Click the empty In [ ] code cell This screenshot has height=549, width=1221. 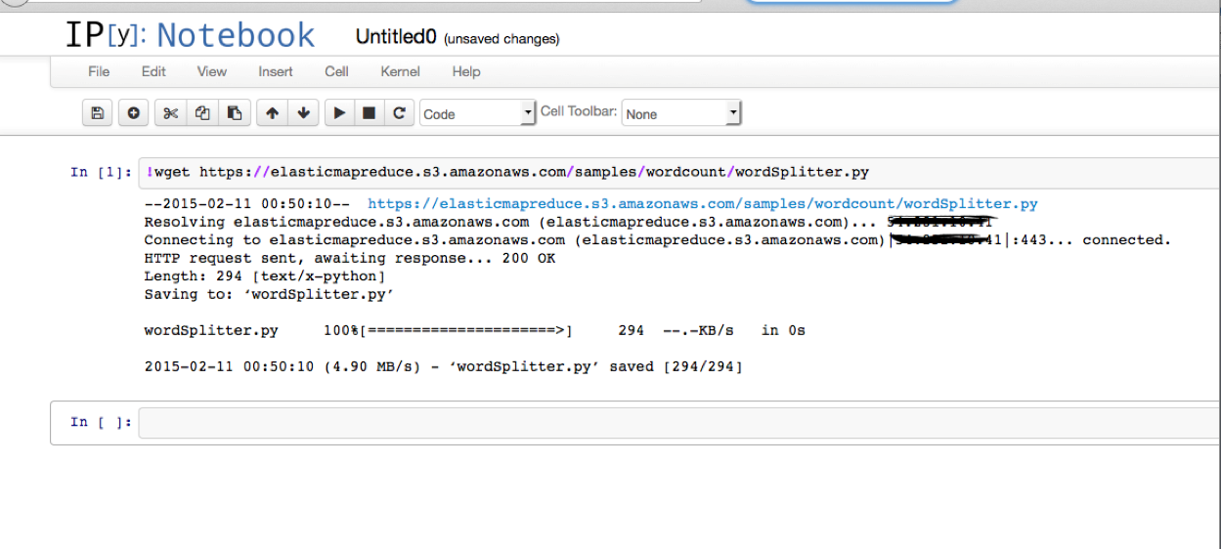pyautogui.click(x=678, y=422)
